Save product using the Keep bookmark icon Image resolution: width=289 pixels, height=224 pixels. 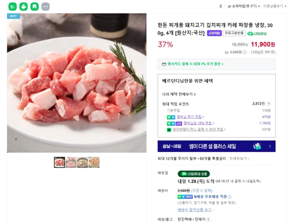click(35, 6)
